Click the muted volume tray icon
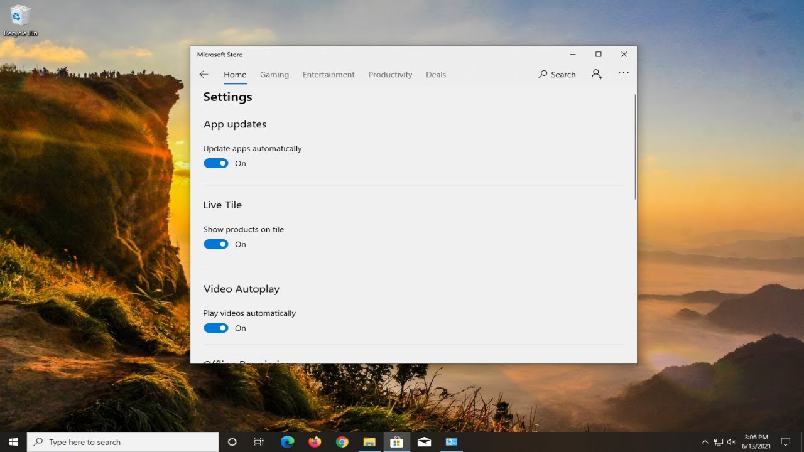Viewport: 804px width, 452px height. click(731, 442)
